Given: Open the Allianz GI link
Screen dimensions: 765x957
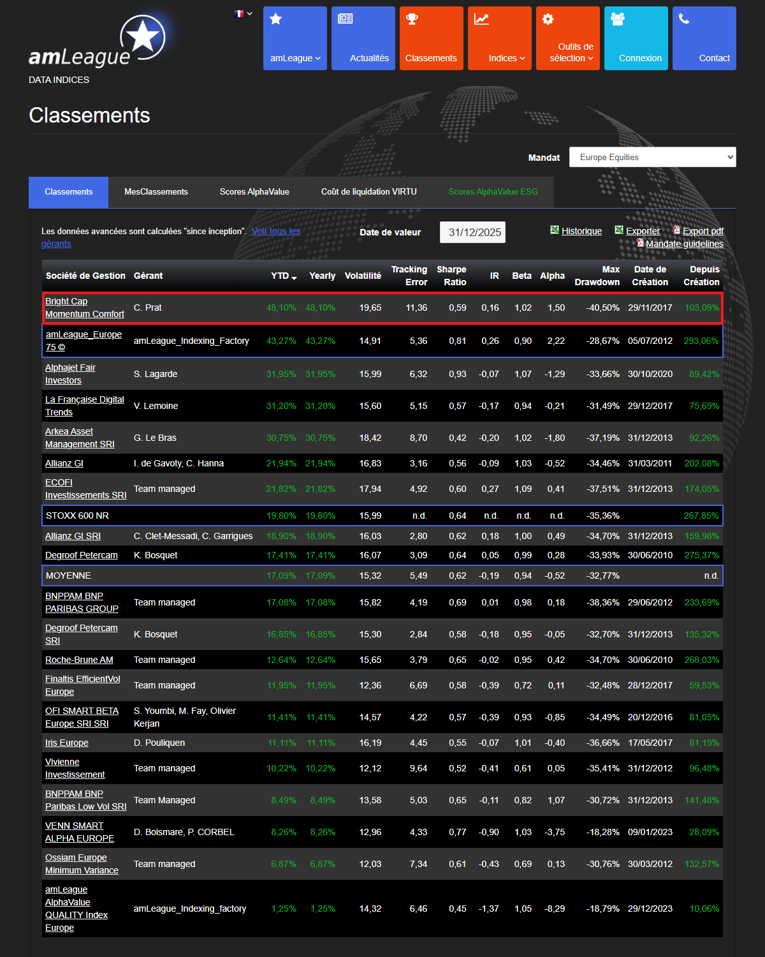Looking at the screenshot, I should coord(64,463).
